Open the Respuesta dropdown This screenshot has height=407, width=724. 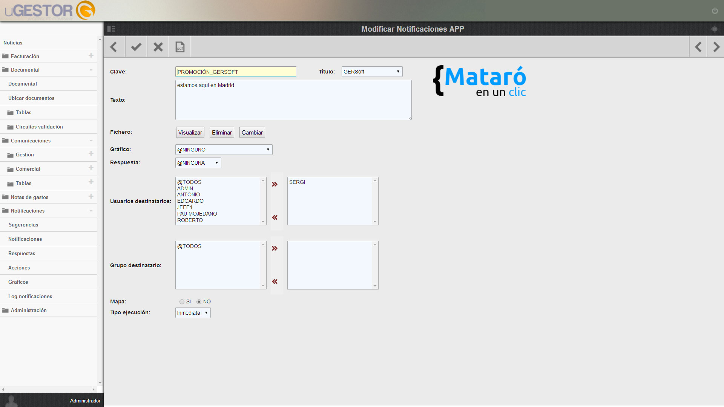point(198,163)
